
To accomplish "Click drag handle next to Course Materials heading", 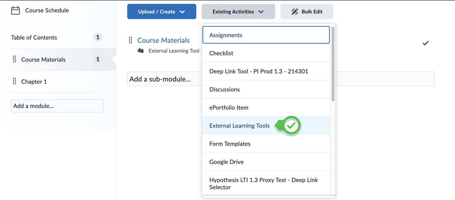I will tap(130, 40).
